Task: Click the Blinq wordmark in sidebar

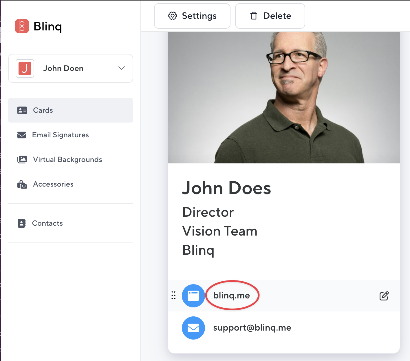Action: coord(48,27)
